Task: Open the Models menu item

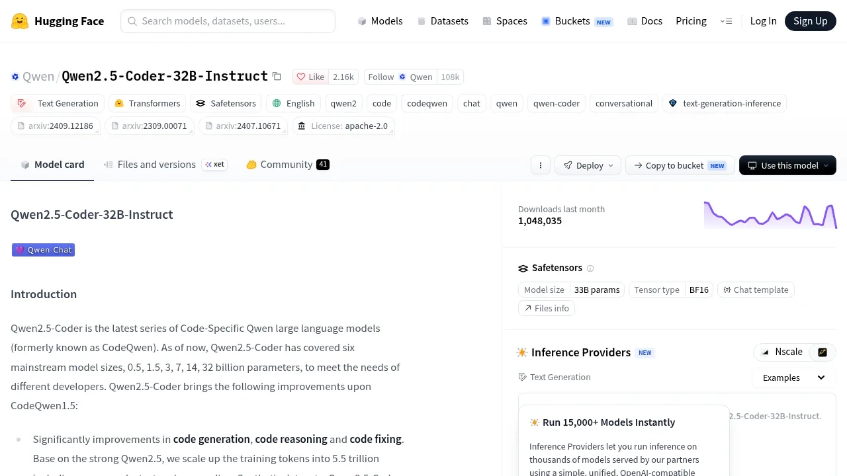Action: 380,21
